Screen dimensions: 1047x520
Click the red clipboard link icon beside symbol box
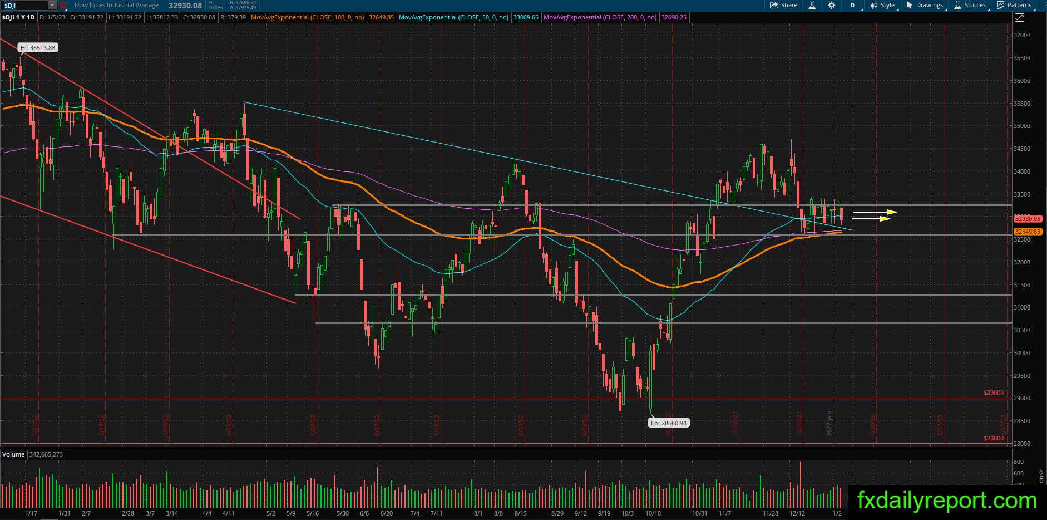[63, 5]
